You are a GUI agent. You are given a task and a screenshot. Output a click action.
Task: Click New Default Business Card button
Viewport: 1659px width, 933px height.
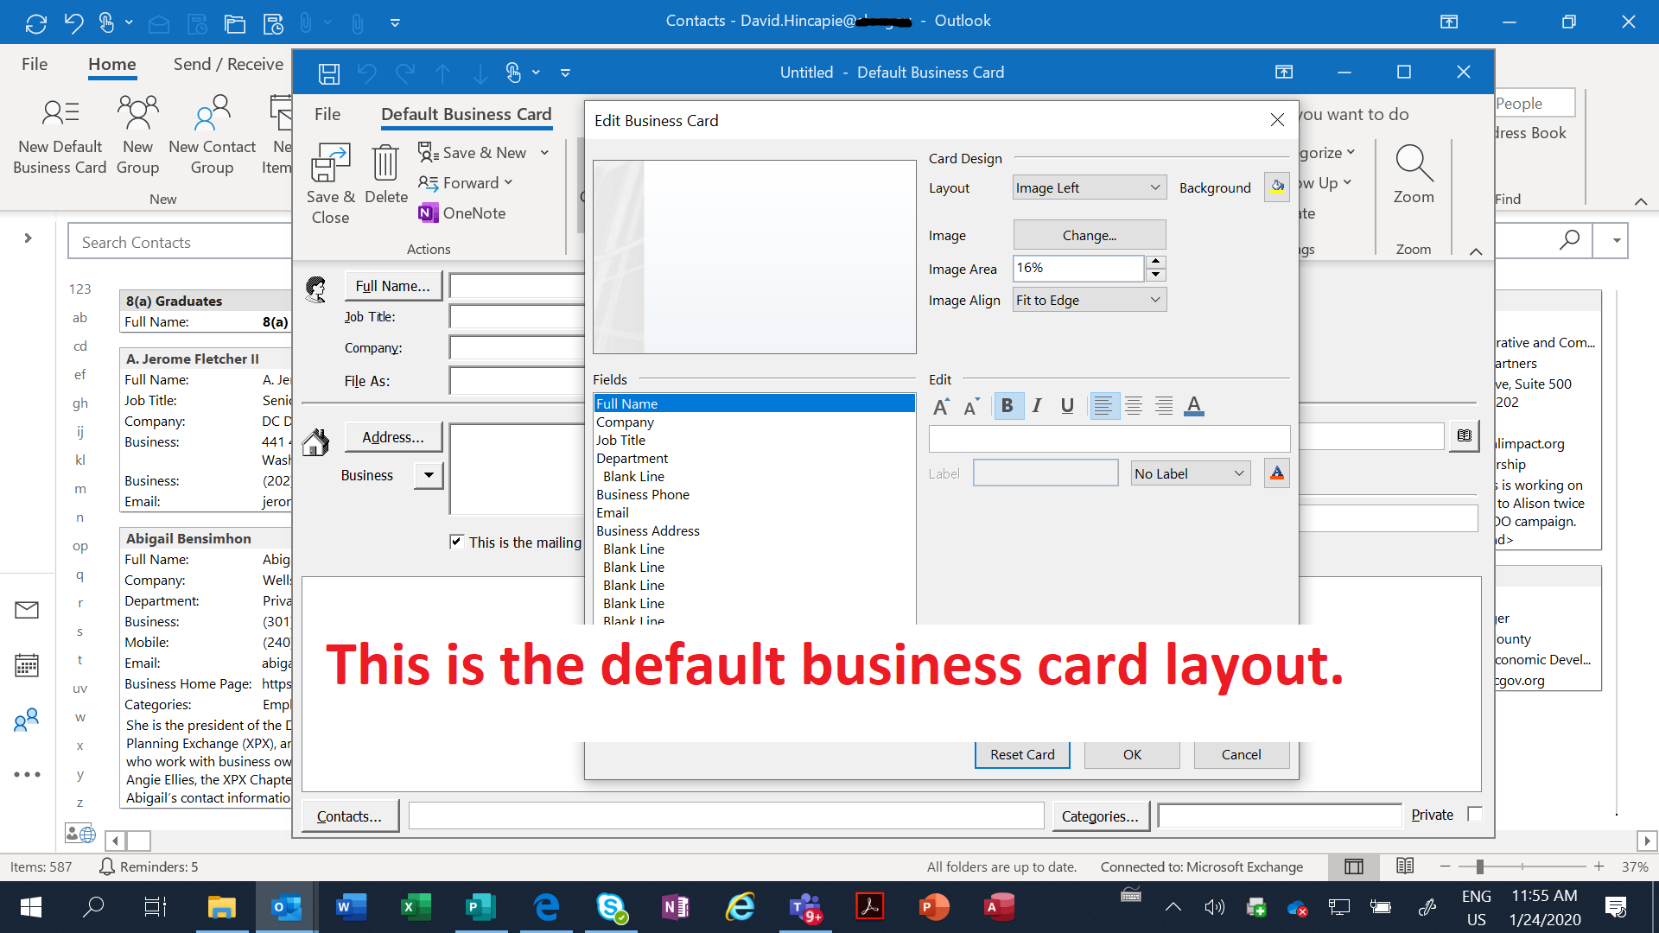(60, 136)
